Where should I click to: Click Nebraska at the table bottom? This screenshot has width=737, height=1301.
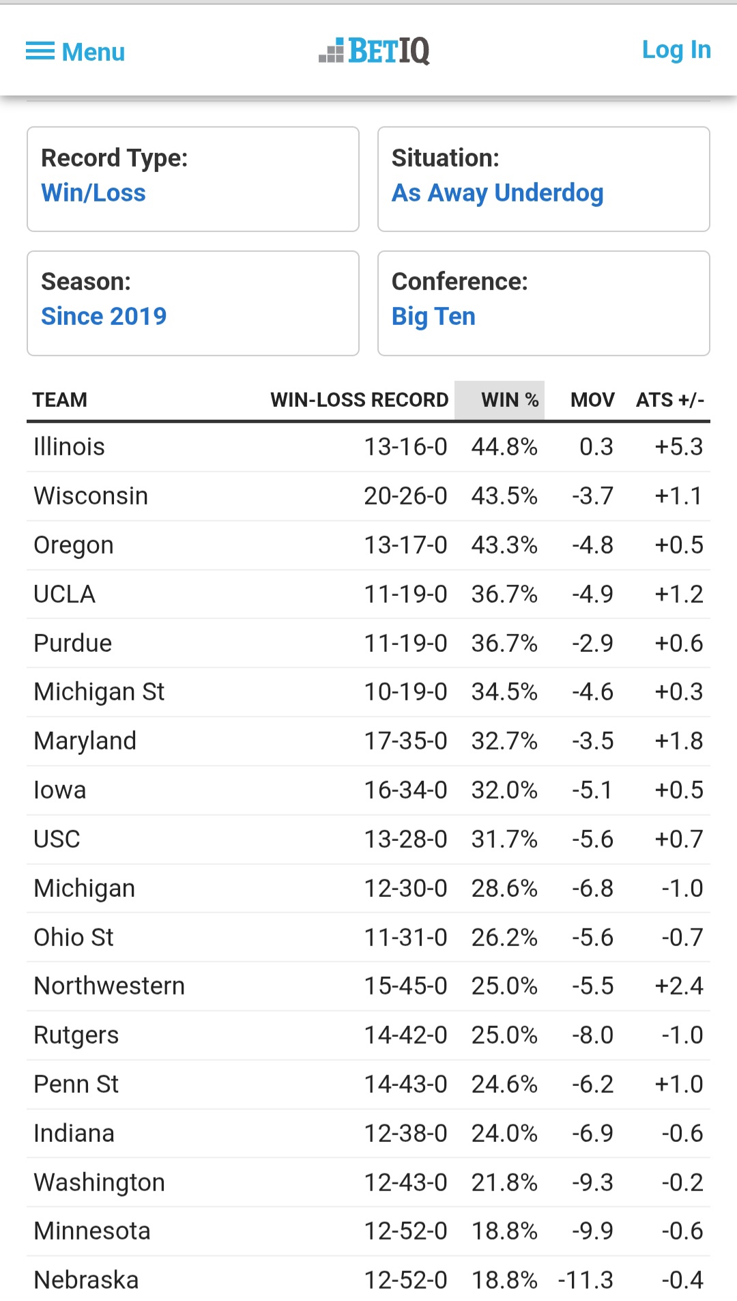tap(86, 1281)
